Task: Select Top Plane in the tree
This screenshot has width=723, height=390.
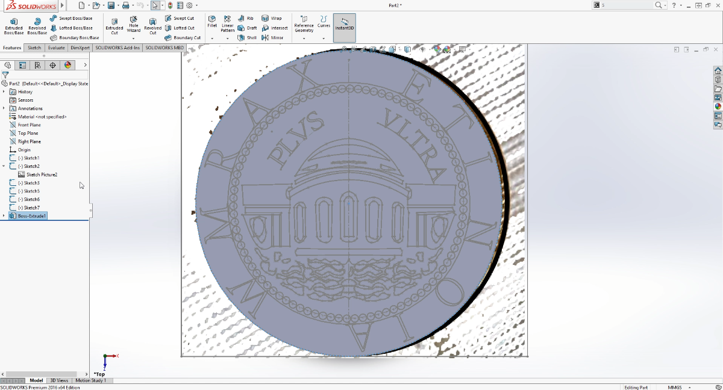Action: [24, 133]
